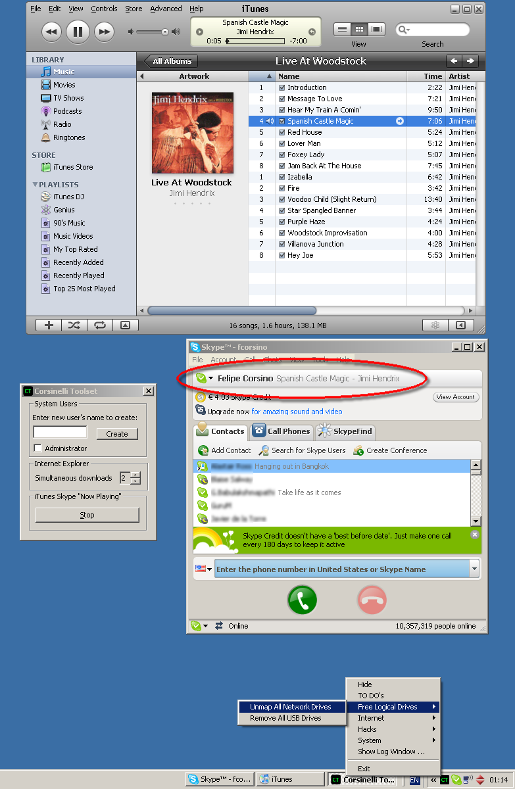This screenshot has width=515, height=789.
Task: Switch iTunes to grid view
Action: coord(359,30)
